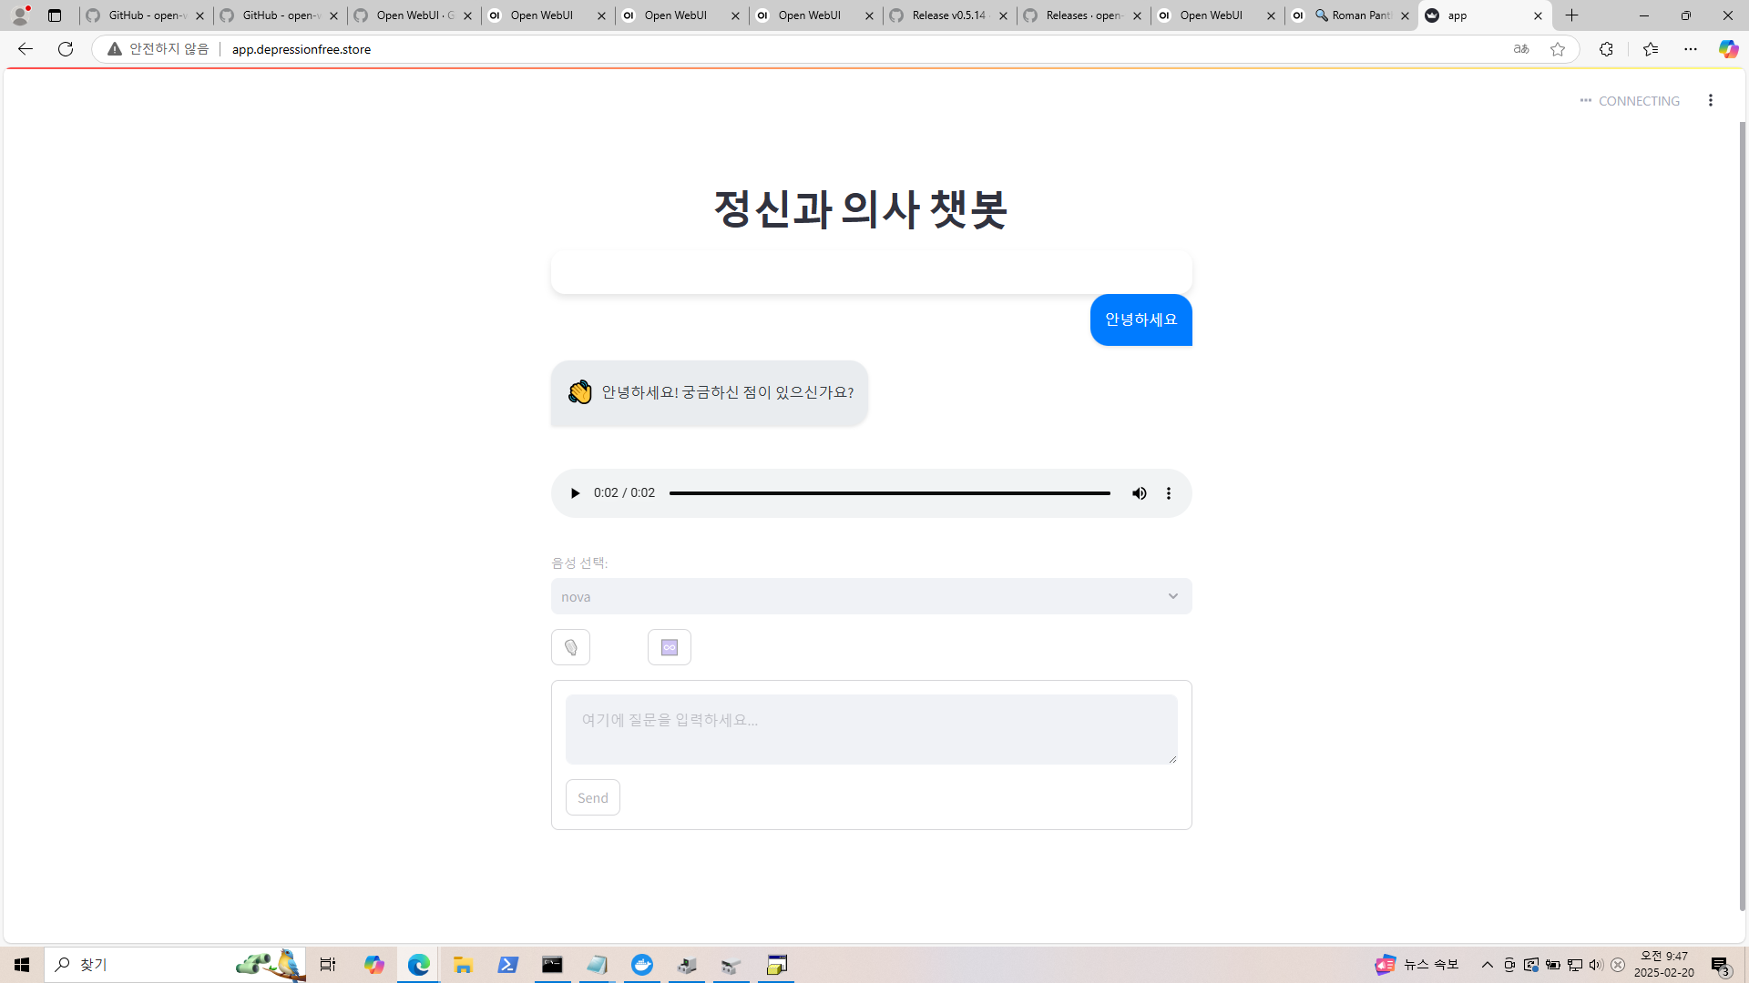Switch to the Release v0.5.14 tab
This screenshot has width=1749, height=983.
[x=948, y=15]
